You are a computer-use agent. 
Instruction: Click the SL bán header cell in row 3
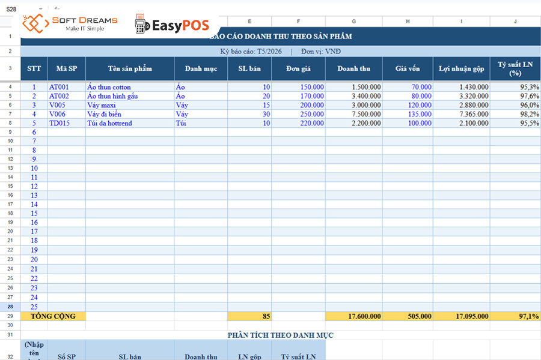click(x=249, y=68)
